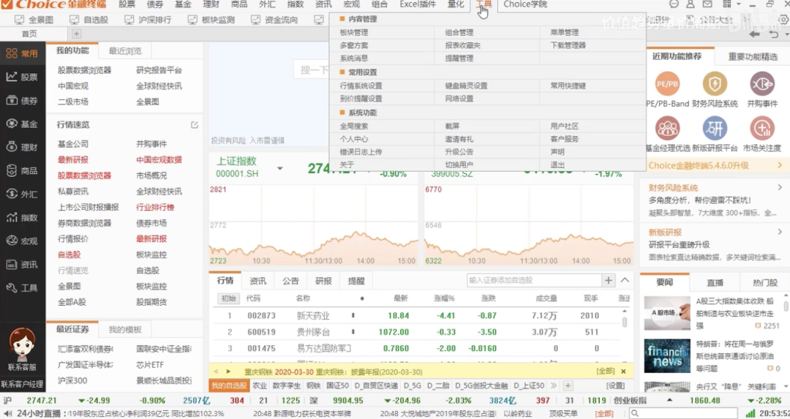Open the 指数 section in the left sidebar
This screenshot has height=419, width=790.
[22, 218]
